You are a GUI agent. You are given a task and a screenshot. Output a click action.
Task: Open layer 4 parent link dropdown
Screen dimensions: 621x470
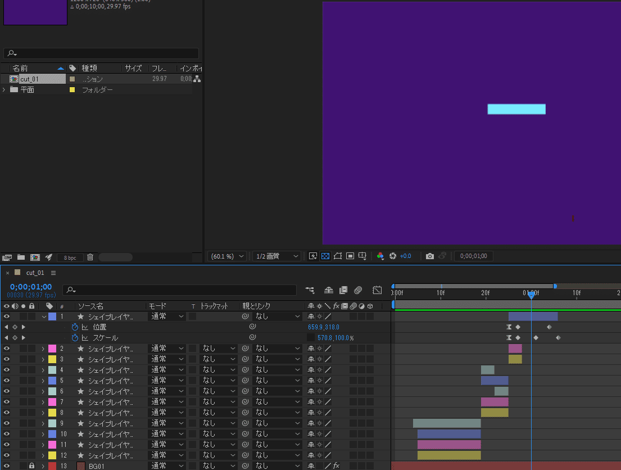click(x=277, y=370)
